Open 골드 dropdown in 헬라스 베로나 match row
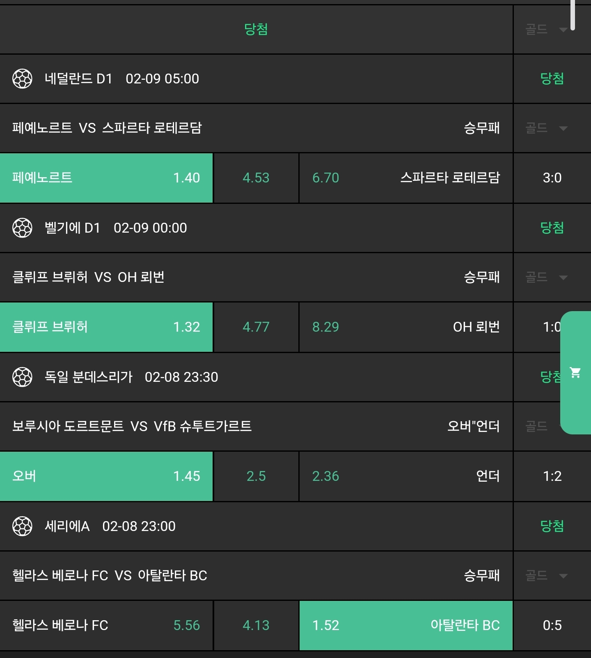The height and width of the screenshot is (658, 591). click(x=563, y=576)
